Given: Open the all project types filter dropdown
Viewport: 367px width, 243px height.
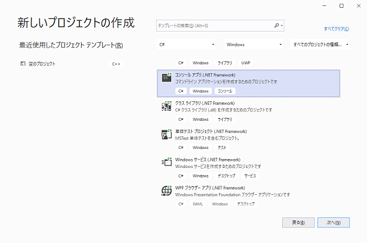Looking at the screenshot, I should click(320, 45).
